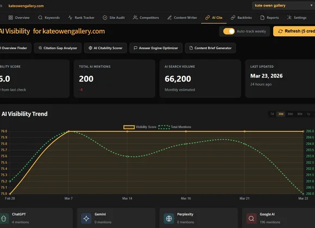Open the Google AI mentions card
The image size is (315, 228).
point(279,218)
